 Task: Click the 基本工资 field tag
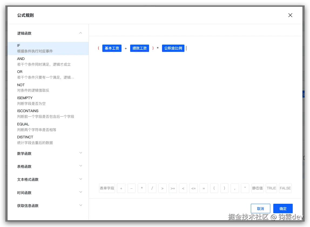point(112,48)
